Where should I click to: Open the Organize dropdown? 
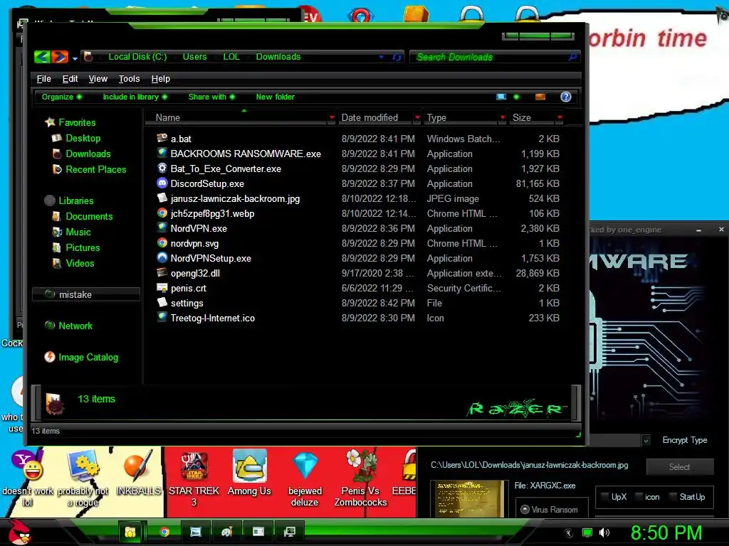[62, 97]
